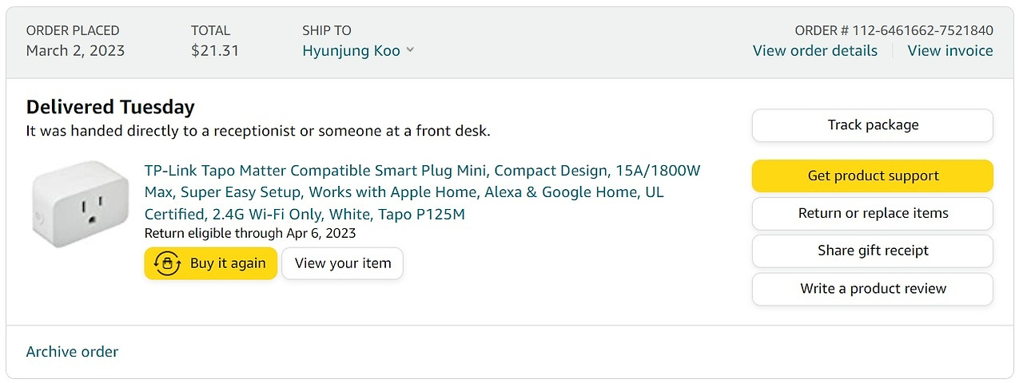Image resolution: width=1023 pixels, height=383 pixels.
Task: Click the Delivered Tuesday status heading
Action: 110,107
